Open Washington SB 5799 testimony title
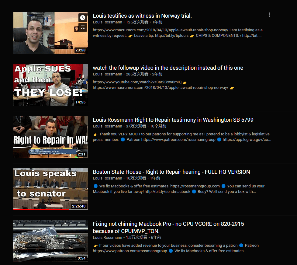 click(x=173, y=120)
